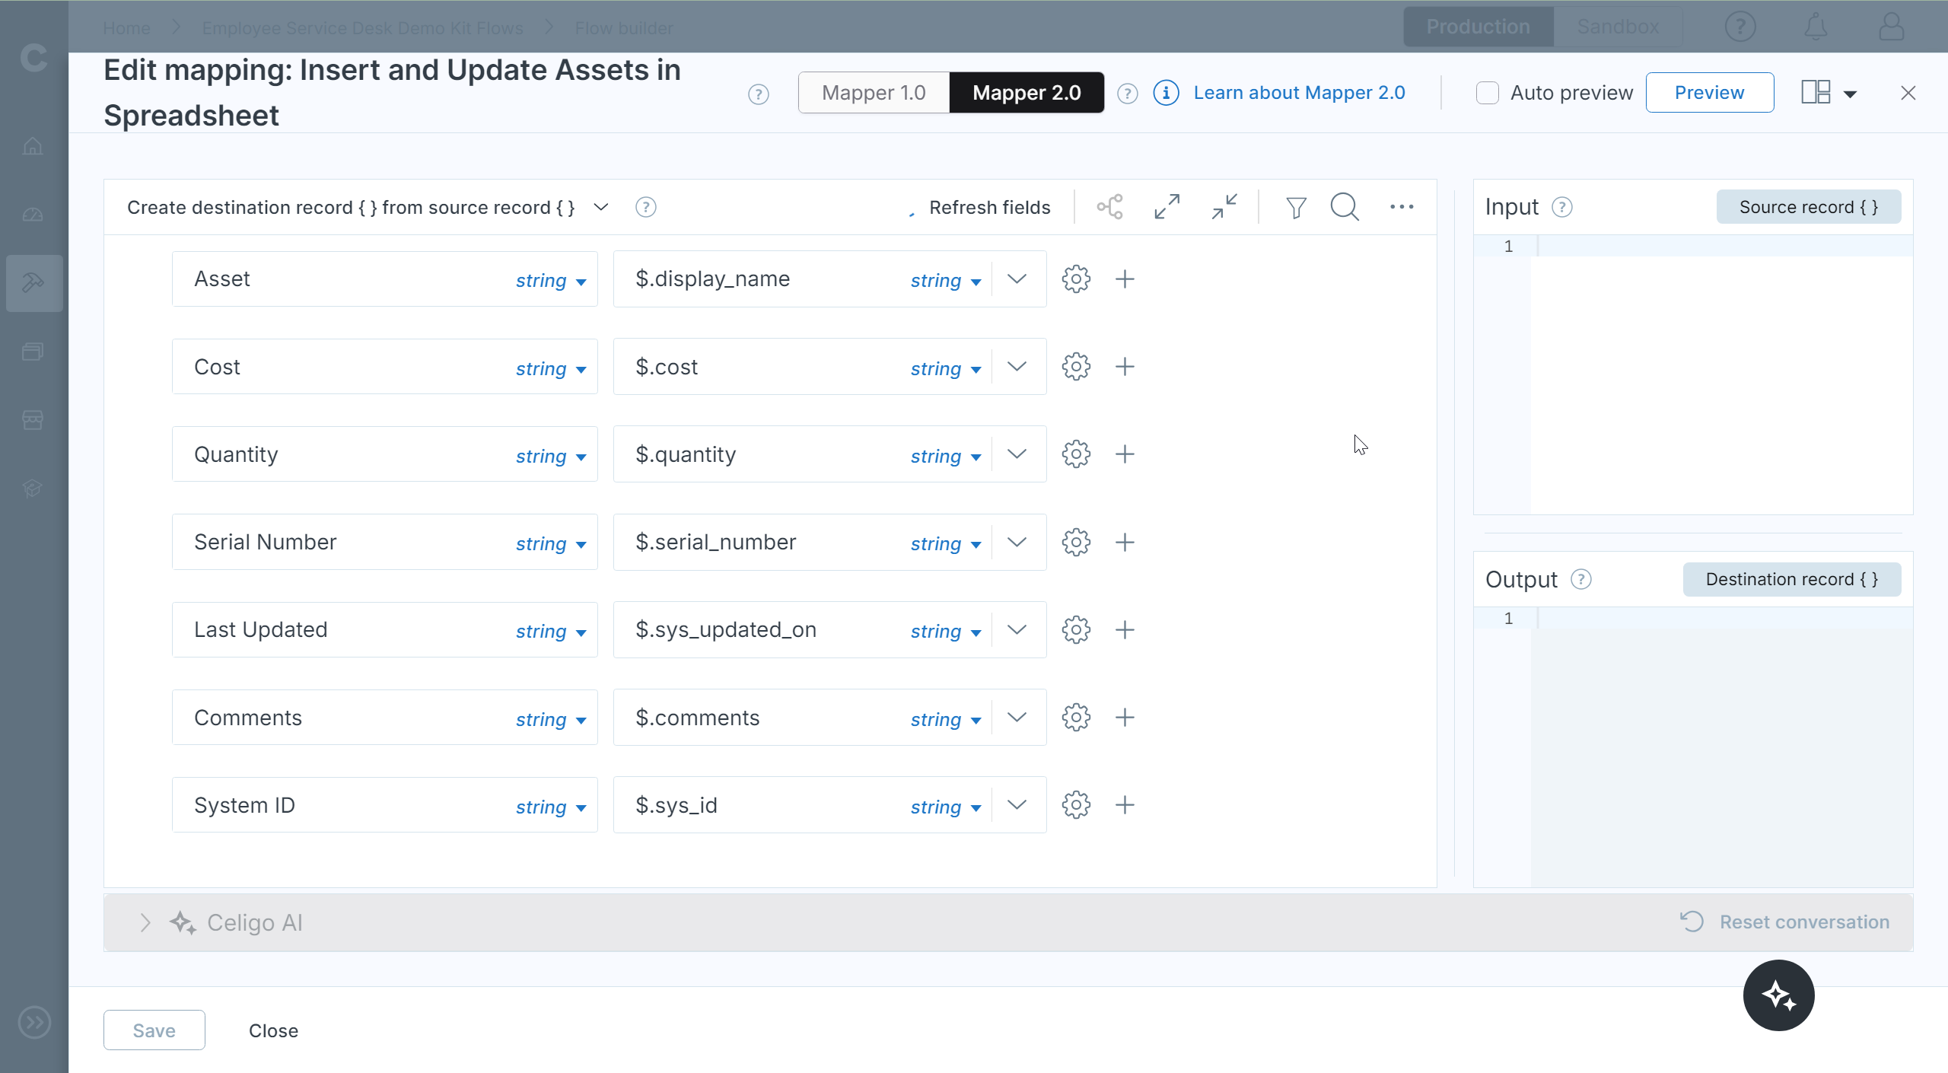Switch to the Sandbox environment tab
This screenshot has width=1948, height=1073.
[1618, 27]
